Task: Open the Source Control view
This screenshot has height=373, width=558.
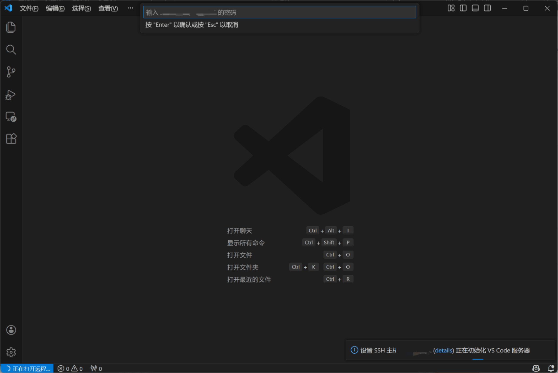Action: [x=11, y=72]
